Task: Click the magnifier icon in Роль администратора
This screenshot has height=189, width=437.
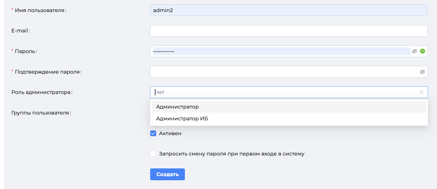Action: tap(422, 92)
